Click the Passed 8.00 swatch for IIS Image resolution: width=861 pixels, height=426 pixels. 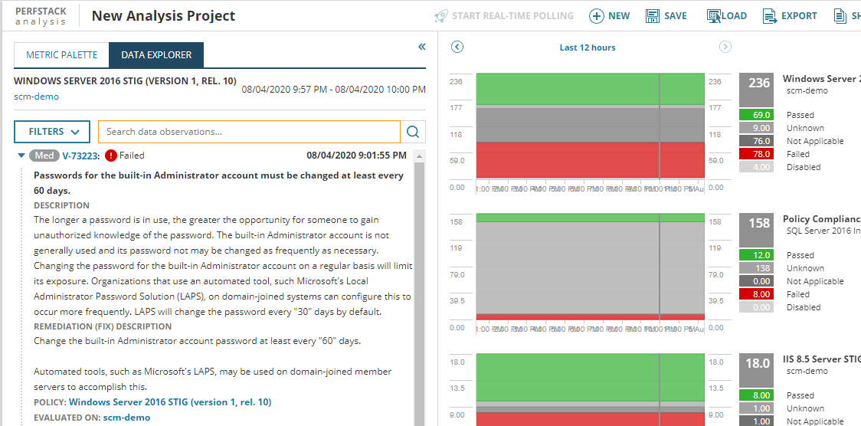pyautogui.click(x=756, y=395)
